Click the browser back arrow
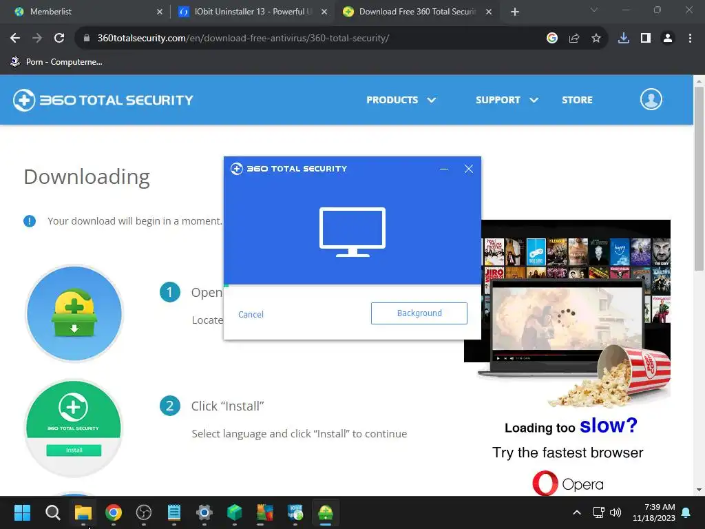 [15, 39]
